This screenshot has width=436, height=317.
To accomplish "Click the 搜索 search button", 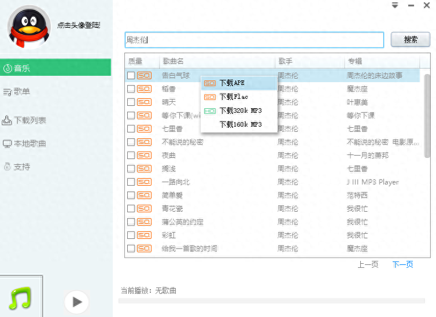I will pyautogui.click(x=411, y=40).
